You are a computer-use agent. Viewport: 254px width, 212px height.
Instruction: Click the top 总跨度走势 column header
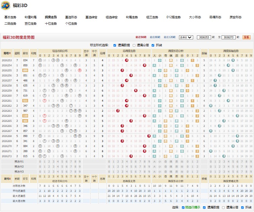[x=129, y=51]
